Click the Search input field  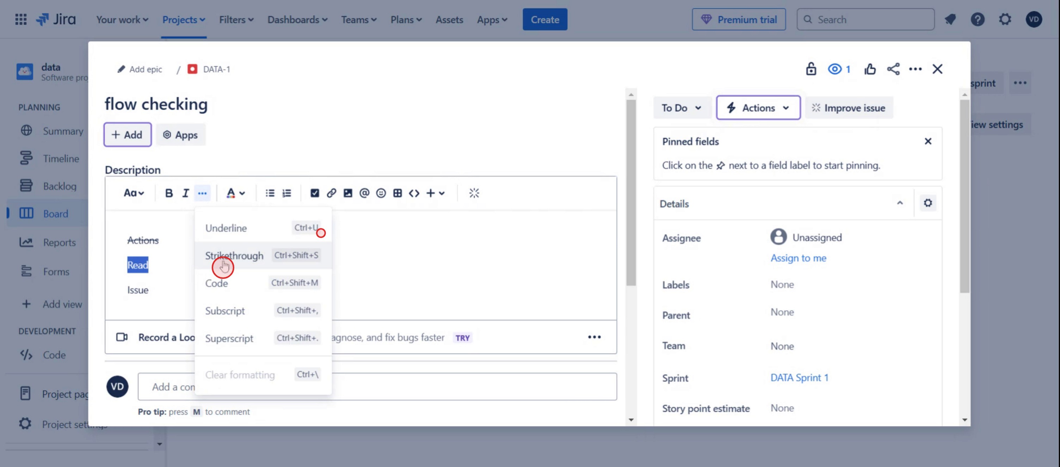click(872, 19)
